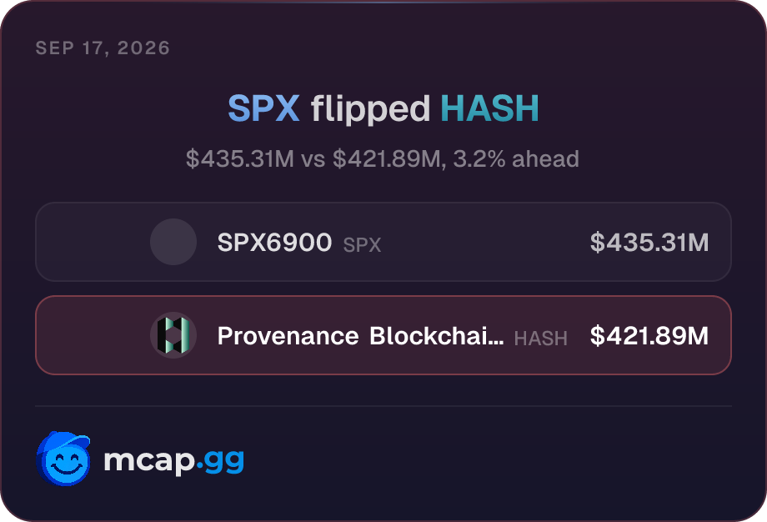
Task: Click the word flipped in the headline
Action: pyautogui.click(x=370, y=109)
